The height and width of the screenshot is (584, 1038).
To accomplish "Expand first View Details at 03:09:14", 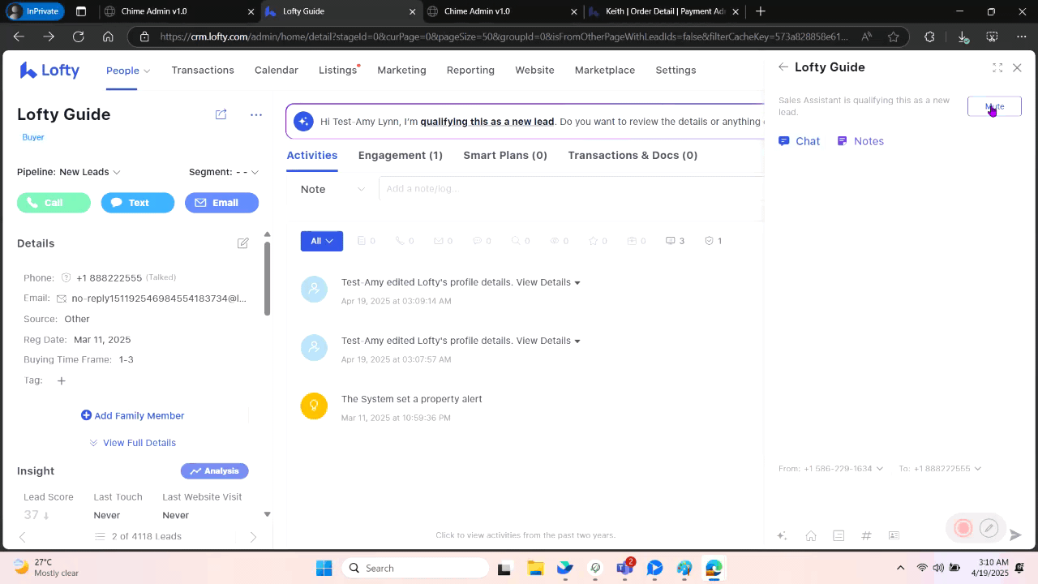I will pos(548,282).
